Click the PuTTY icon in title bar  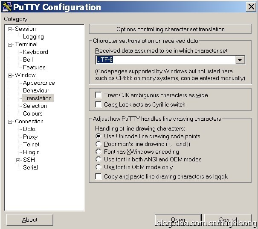(6, 7)
